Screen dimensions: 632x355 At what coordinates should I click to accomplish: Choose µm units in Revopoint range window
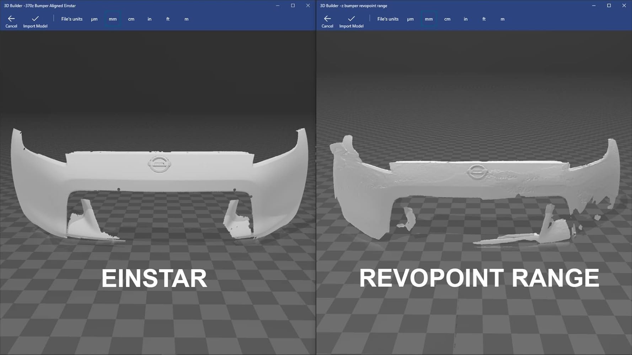pyautogui.click(x=410, y=19)
